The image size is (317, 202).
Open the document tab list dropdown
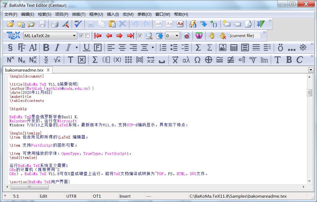311,70
